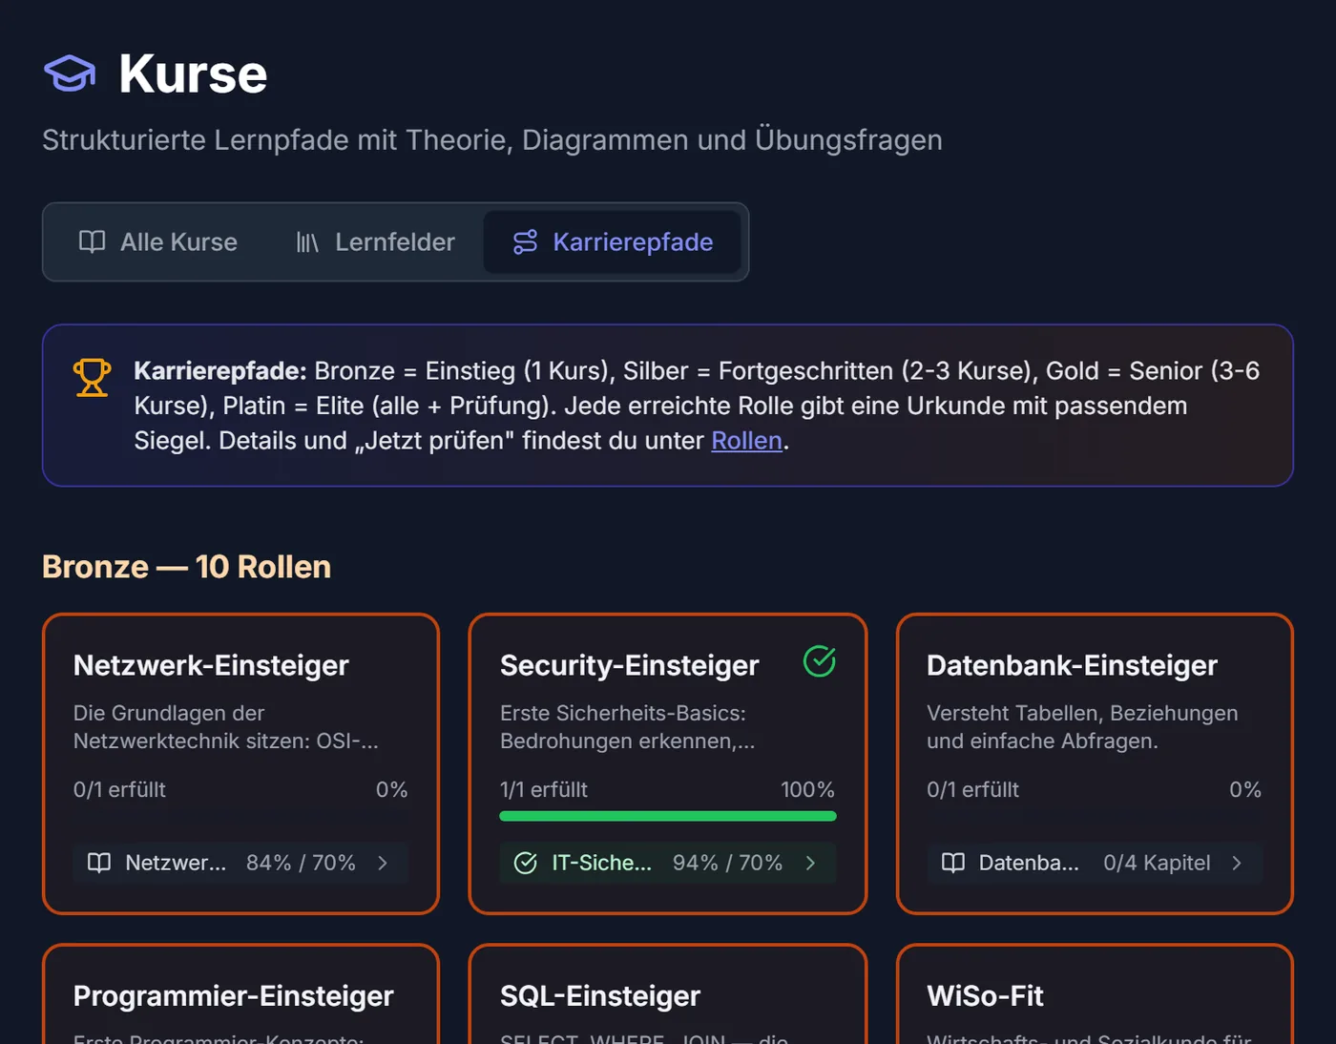The width and height of the screenshot is (1336, 1044).
Task: Open the SQL-Einsteiger role card
Action: point(668,995)
